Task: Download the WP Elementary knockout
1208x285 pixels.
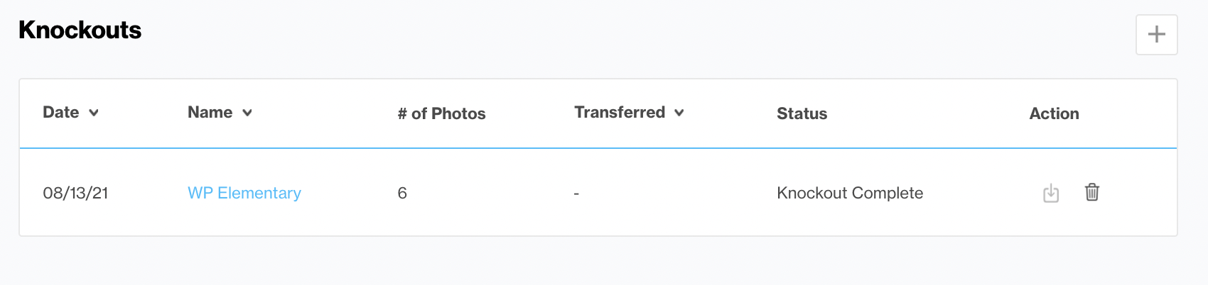Action: click(x=1051, y=193)
